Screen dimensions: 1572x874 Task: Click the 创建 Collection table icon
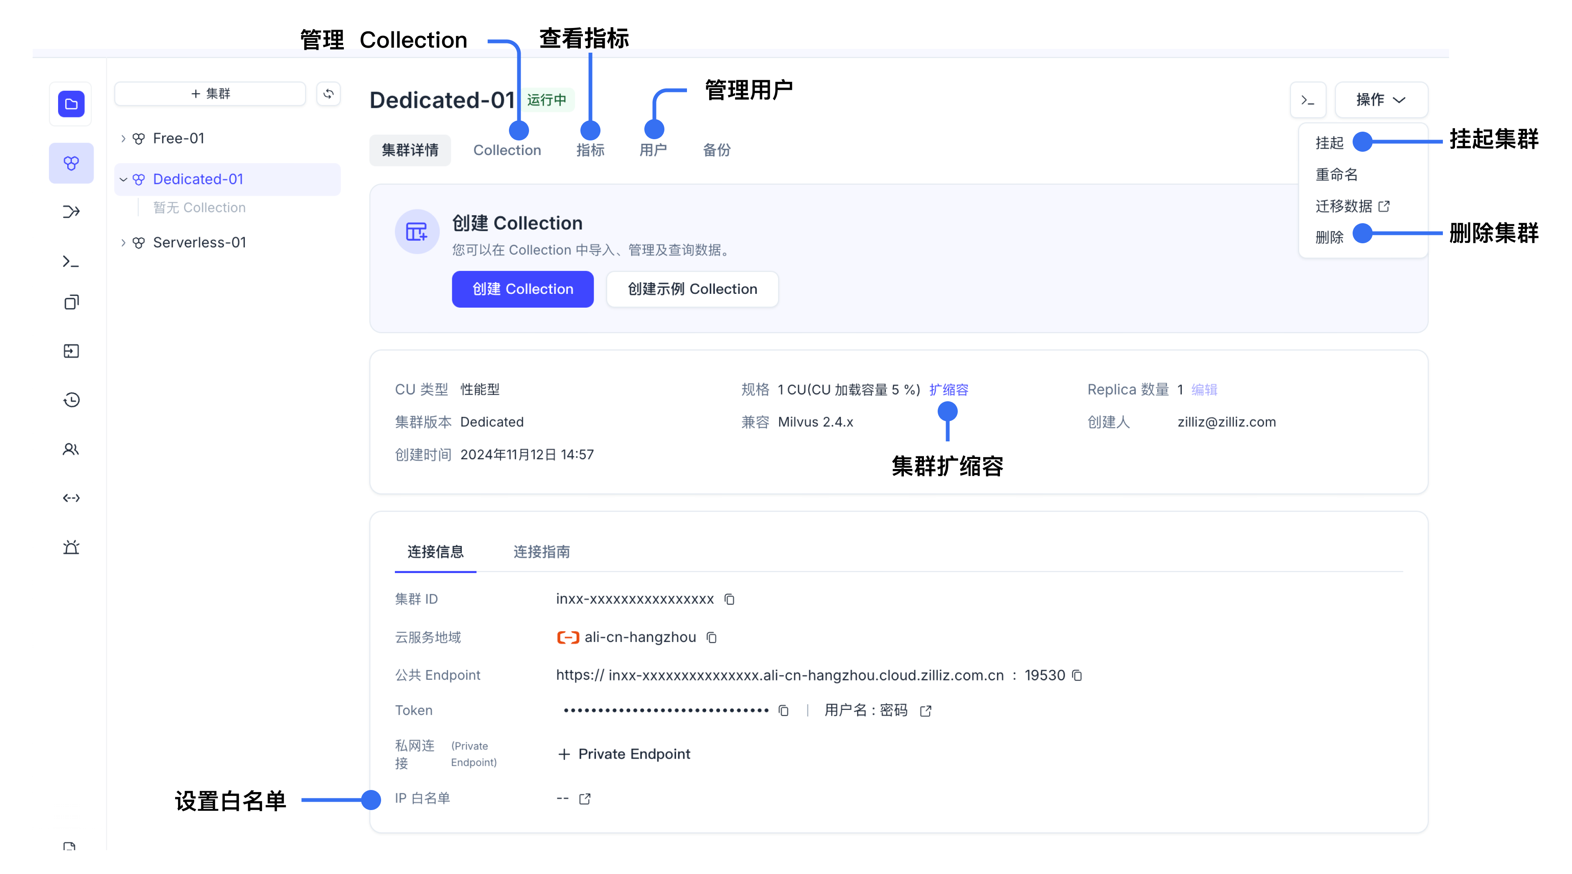417,232
